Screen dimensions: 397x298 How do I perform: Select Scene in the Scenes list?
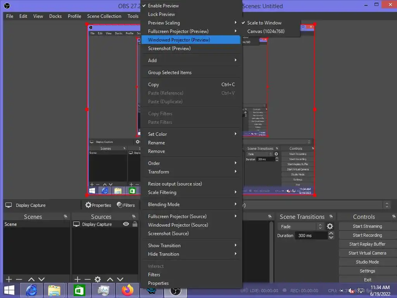click(36, 224)
